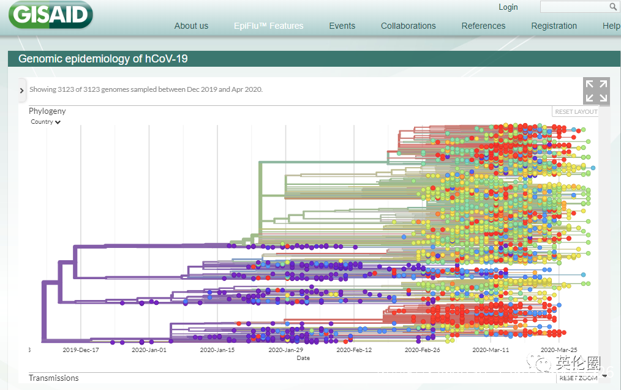Open the EpiFlu Features menu
Image resolution: width=621 pixels, height=390 pixels.
pyautogui.click(x=268, y=26)
